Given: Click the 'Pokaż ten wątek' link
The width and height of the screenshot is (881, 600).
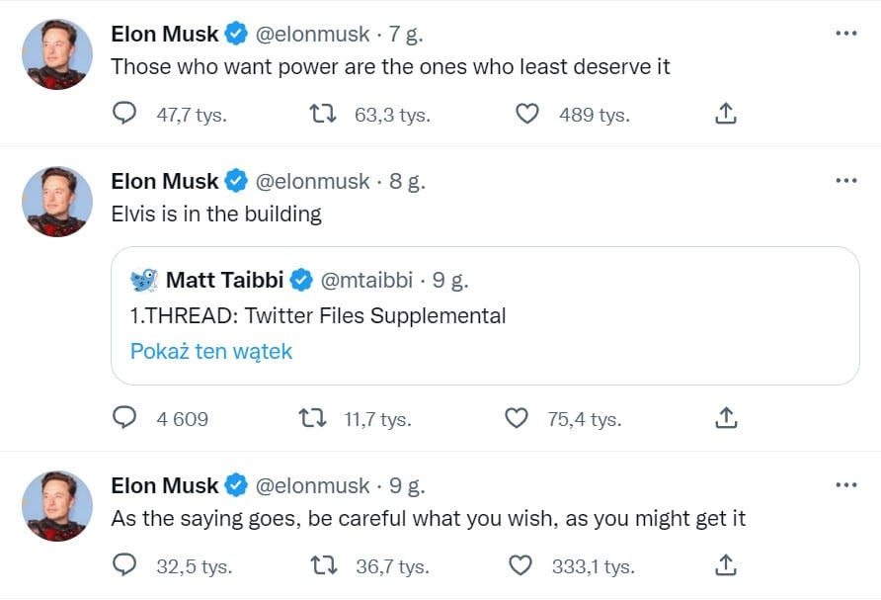Looking at the screenshot, I should (211, 352).
